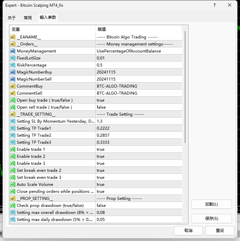Click the integer icon beside MagicNumberSell
Image resolution: width=240 pixels, height=241 pixels.
(13, 79)
